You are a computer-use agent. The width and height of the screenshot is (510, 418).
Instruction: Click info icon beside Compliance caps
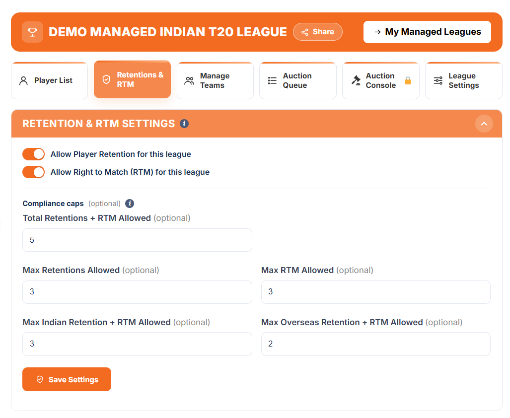pyautogui.click(x=130, y=204)
